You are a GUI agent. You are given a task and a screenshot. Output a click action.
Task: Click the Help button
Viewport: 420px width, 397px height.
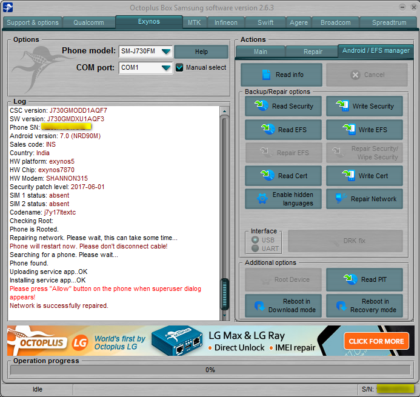tap(201, 52)
